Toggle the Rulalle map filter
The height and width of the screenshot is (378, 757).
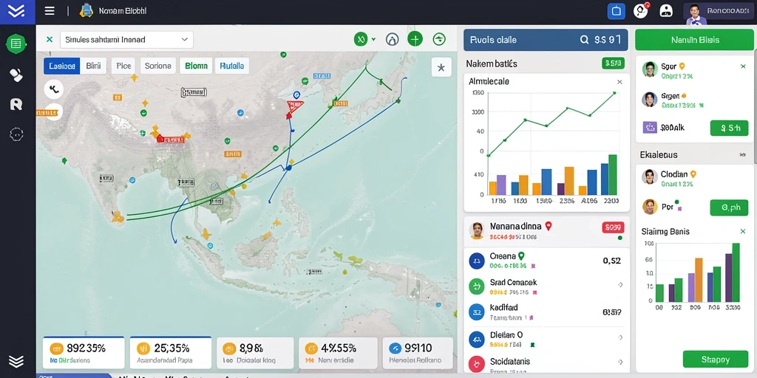231,66
